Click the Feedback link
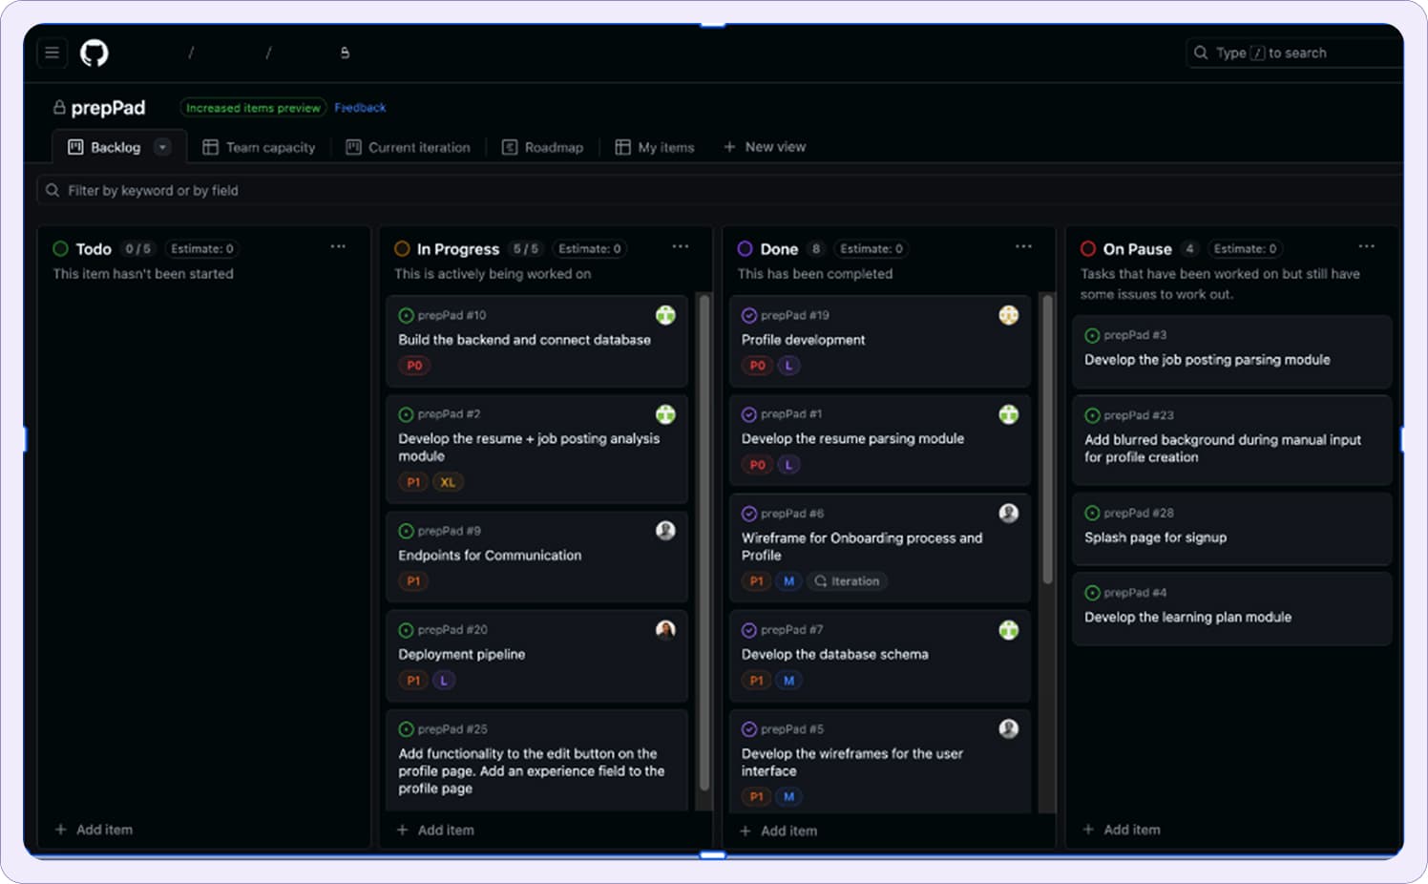This screenshot has height=884, width=1428. [x=360, y=108]
